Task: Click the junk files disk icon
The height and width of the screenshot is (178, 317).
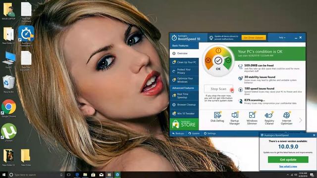Action: point(240,67)
